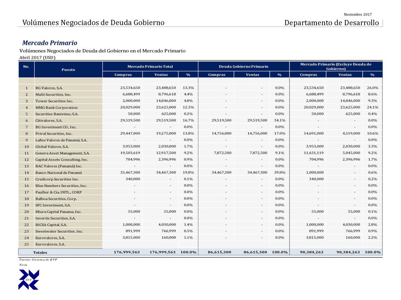401x300 pixels.
Task: Click the "Prival Securities, Inc." row name
Action: 54,134
